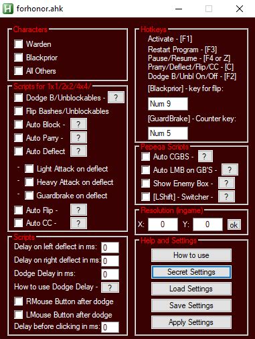Toggle Flip Bashes/Unblockables checkbox
This screenshot has height=339, width=255.
click(x=18, y=111)
